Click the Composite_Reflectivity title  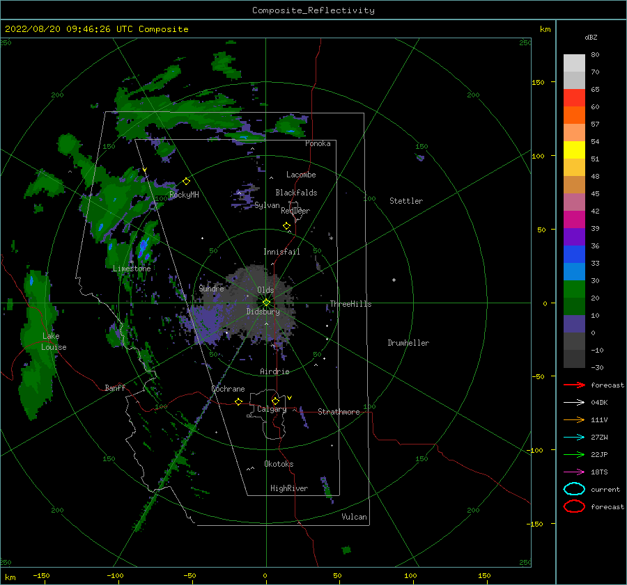click(313, 10)
